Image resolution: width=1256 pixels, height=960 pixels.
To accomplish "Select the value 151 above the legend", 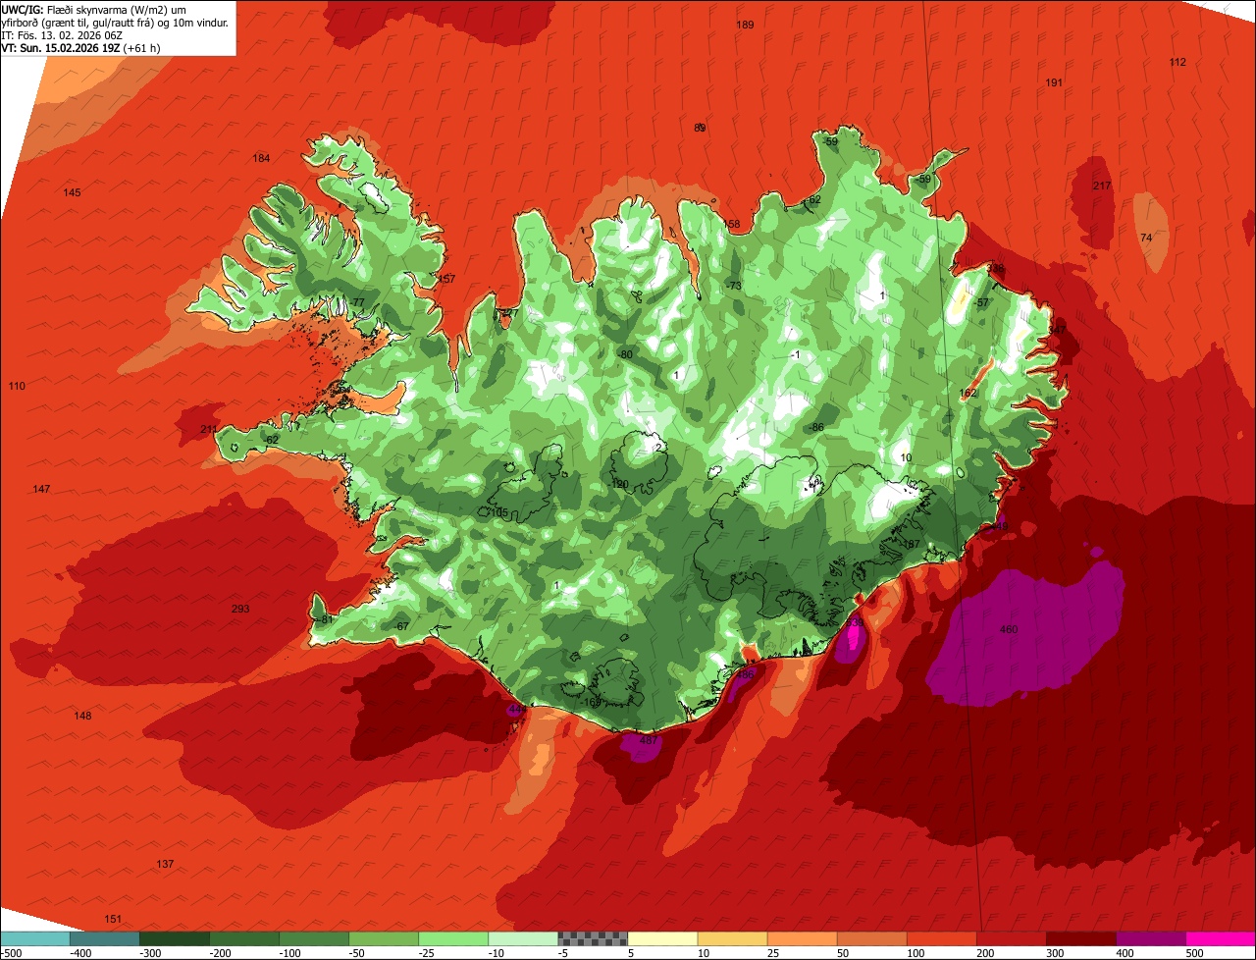I will coord(113,919).
